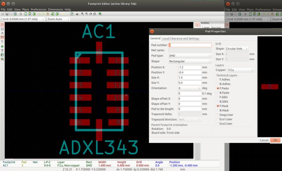Enable the B.Paste layer checkbox
The image size is (282, 171).
click(x=218, y=93)
